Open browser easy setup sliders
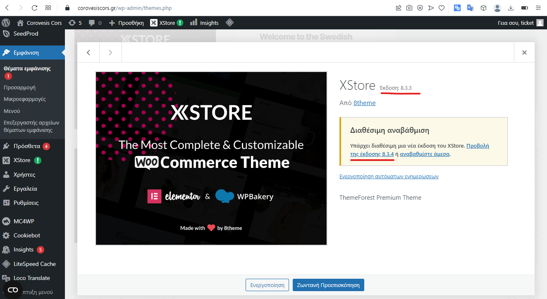 tap(538, 8)
